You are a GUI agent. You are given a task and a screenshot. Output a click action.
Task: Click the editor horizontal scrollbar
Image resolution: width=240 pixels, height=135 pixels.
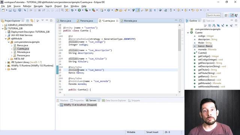coord(120,95)
